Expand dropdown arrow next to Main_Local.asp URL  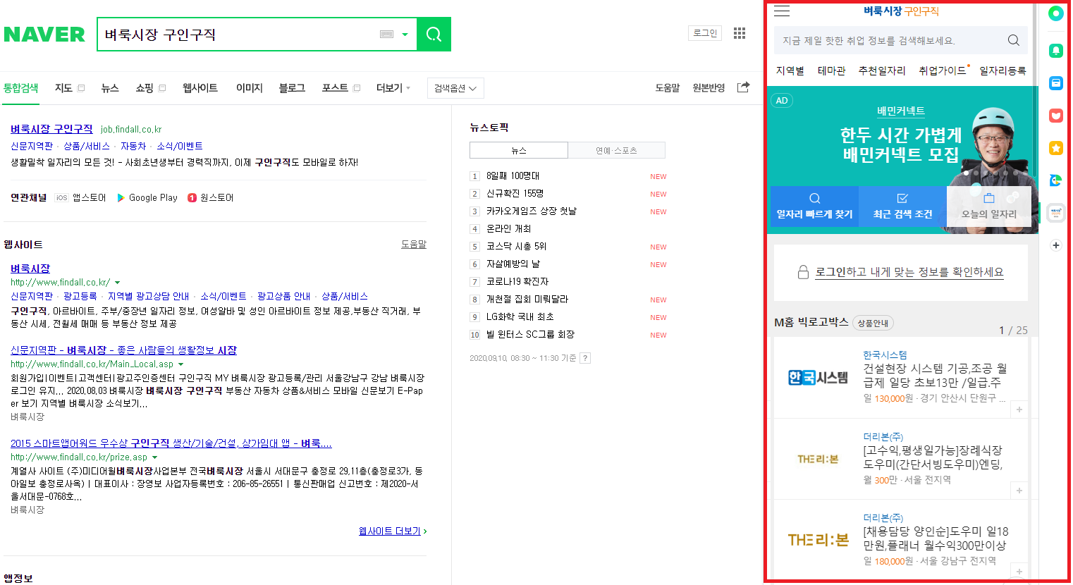click(181, 364)
